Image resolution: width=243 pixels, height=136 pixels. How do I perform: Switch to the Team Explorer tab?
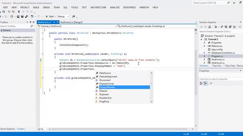pyautogui.click(x=217, y=66)
